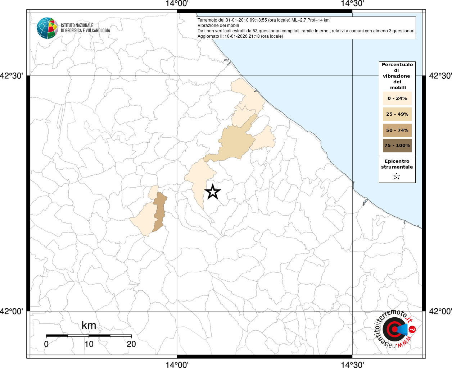Click the 50 - 74% legend swatch
The image size is (452, 368).
(x=397, y=130)
